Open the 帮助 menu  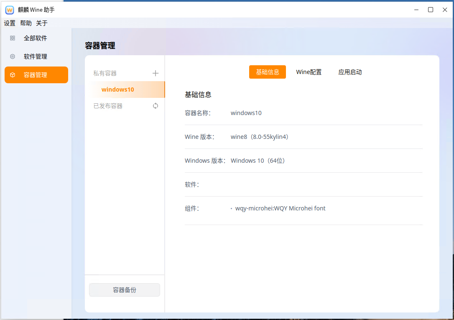[26, 23]
